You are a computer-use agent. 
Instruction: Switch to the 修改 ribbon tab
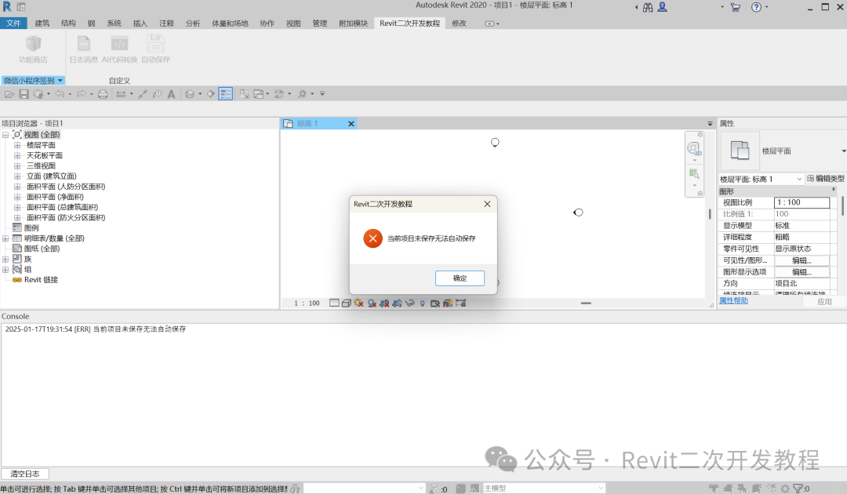coord(459,24)
